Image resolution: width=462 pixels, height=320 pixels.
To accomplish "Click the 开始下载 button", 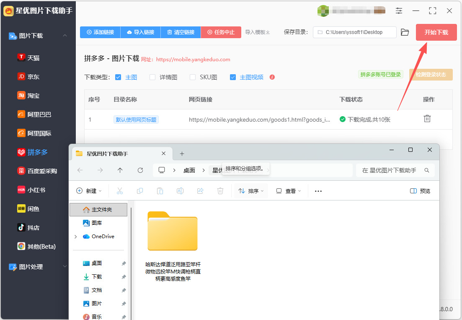I will pyautogui.click(x=436, y=32).
